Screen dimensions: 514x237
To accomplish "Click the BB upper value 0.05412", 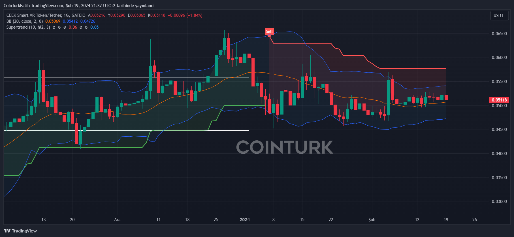I will tap(70, 21).
